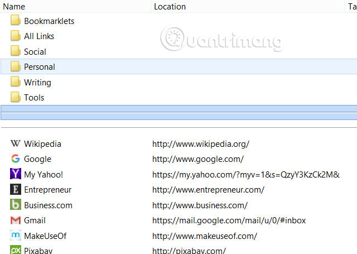Click the Entrepreneur E favicon
Screen dimensions: 357x254
(16, 189)
